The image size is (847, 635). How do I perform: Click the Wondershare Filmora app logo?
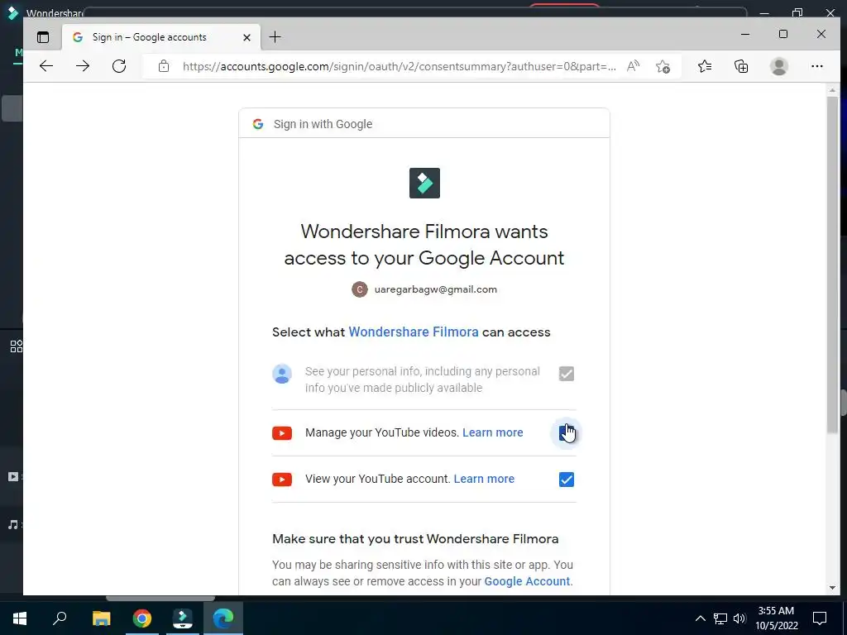424,183
